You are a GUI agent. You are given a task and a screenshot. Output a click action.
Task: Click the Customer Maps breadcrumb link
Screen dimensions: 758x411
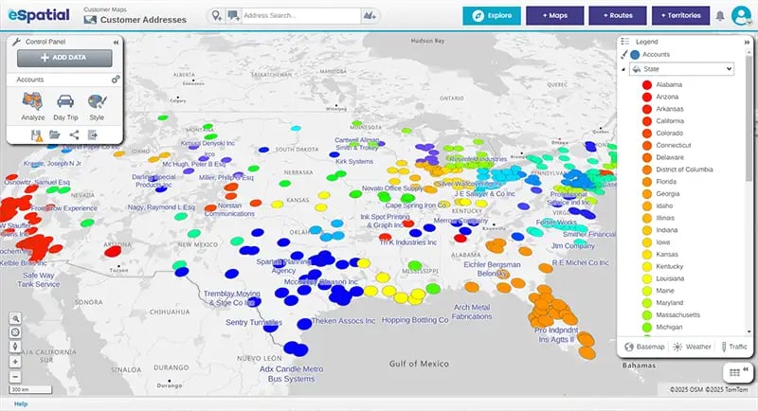pos(105,9)
